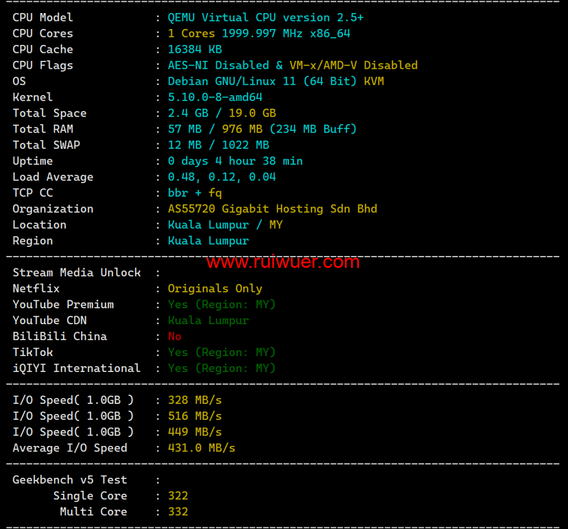Select the CPU Cores value line
568x529 pixels.
(x=258, y=34)
